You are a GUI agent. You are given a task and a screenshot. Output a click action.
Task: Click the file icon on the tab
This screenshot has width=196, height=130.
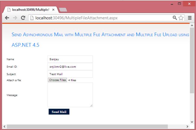tap(9, 10)
